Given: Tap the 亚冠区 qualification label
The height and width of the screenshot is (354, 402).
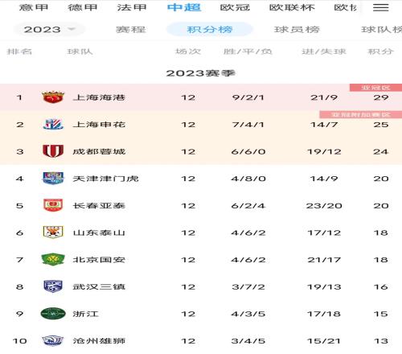Looking at the screenshot, I should pyautogui.click(x=375, y=88).
